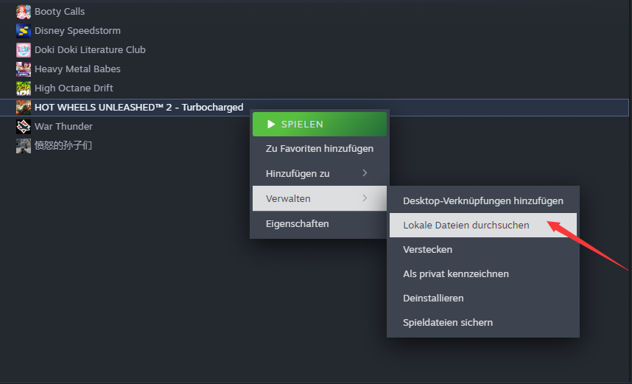
Task: Open the Hinzufügen zu submenu
Action: (320, 173)
